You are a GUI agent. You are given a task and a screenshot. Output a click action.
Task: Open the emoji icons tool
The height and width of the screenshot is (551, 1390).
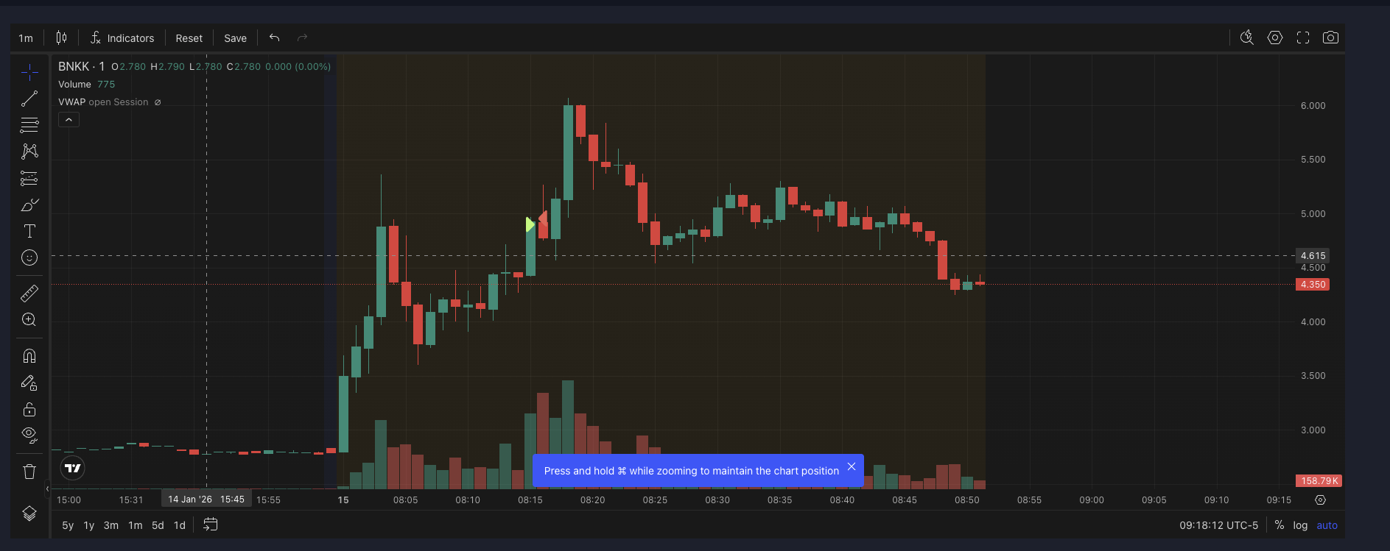pos(29,257)
